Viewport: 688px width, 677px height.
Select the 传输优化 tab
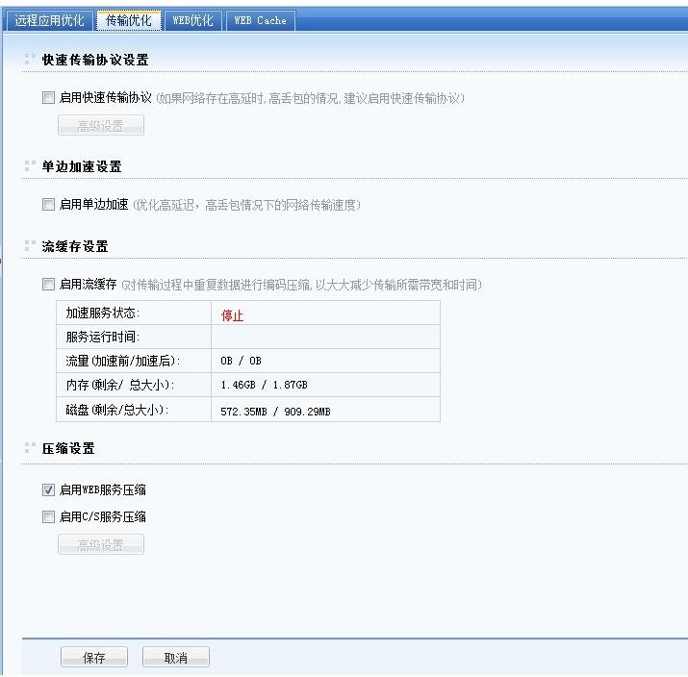click(x=128, y=20)
